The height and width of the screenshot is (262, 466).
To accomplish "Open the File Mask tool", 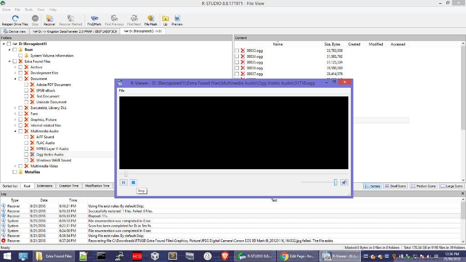I will (151, 19).
